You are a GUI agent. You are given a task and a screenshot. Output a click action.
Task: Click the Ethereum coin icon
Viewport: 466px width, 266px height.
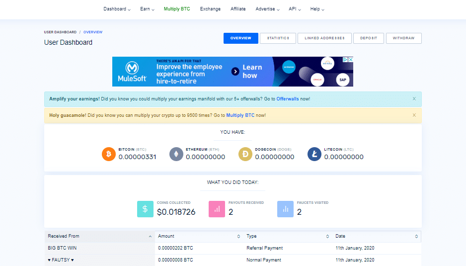coord(176,154)
